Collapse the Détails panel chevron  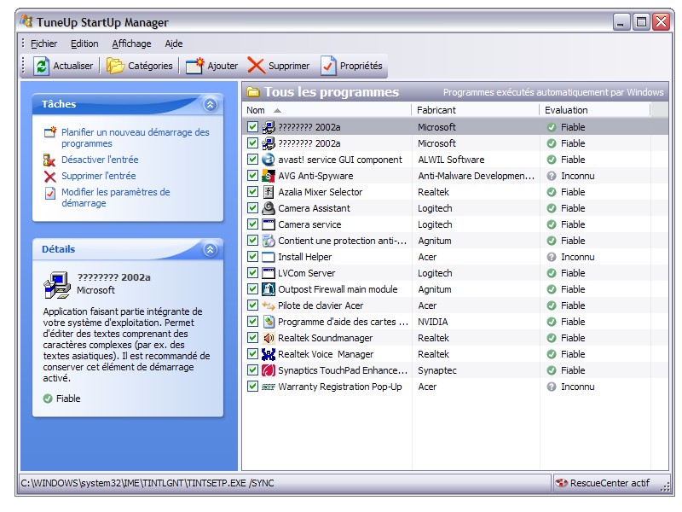(210, 249)
